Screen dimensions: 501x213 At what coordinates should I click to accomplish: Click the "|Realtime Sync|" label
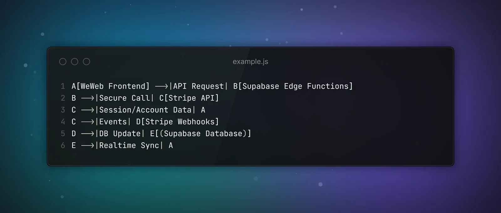click(129, 145)
